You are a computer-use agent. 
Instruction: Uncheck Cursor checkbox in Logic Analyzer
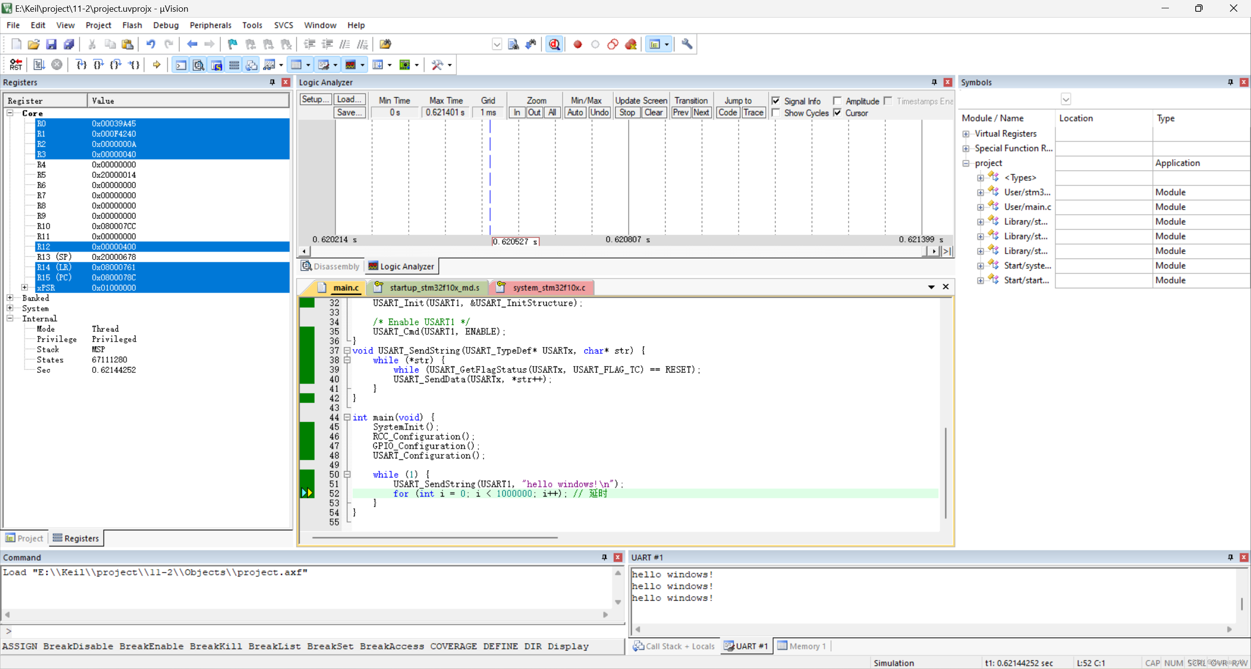(x=837, y=113)
